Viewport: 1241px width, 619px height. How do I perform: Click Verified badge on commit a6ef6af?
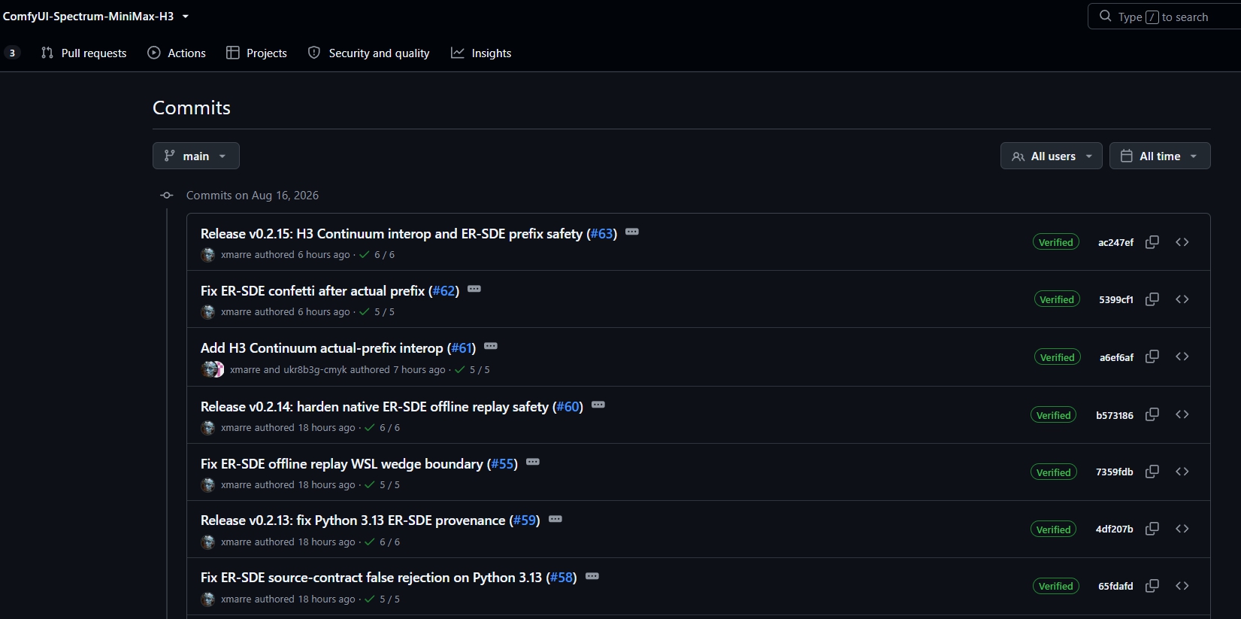click(1058, 357)
